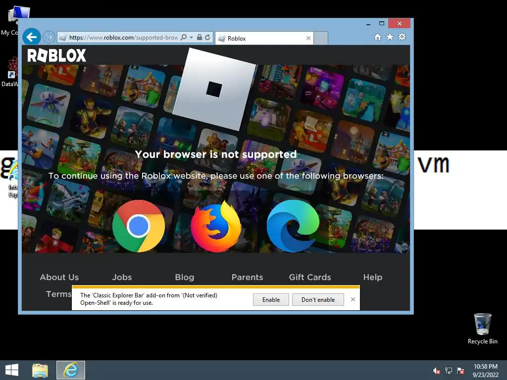Screen dimensions: 507x380
Task: Open the Terms footer link
Action: pyautogui.click(x=58, y=294)
